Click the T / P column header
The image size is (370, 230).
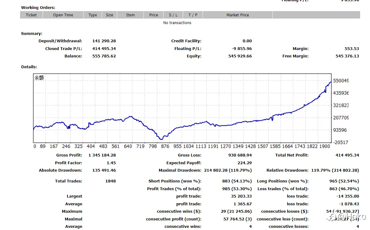pos(193,15)
